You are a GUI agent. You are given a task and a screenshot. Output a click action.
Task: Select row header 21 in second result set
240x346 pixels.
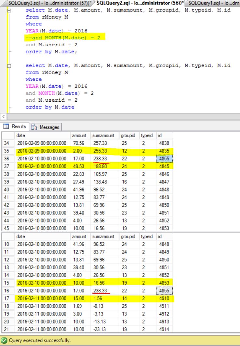click(x=8, y=329)
